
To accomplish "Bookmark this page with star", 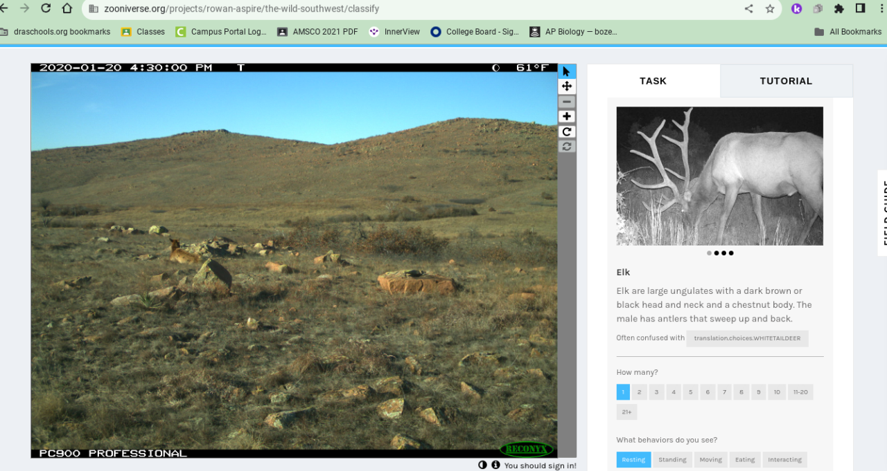I will (770, 9).
